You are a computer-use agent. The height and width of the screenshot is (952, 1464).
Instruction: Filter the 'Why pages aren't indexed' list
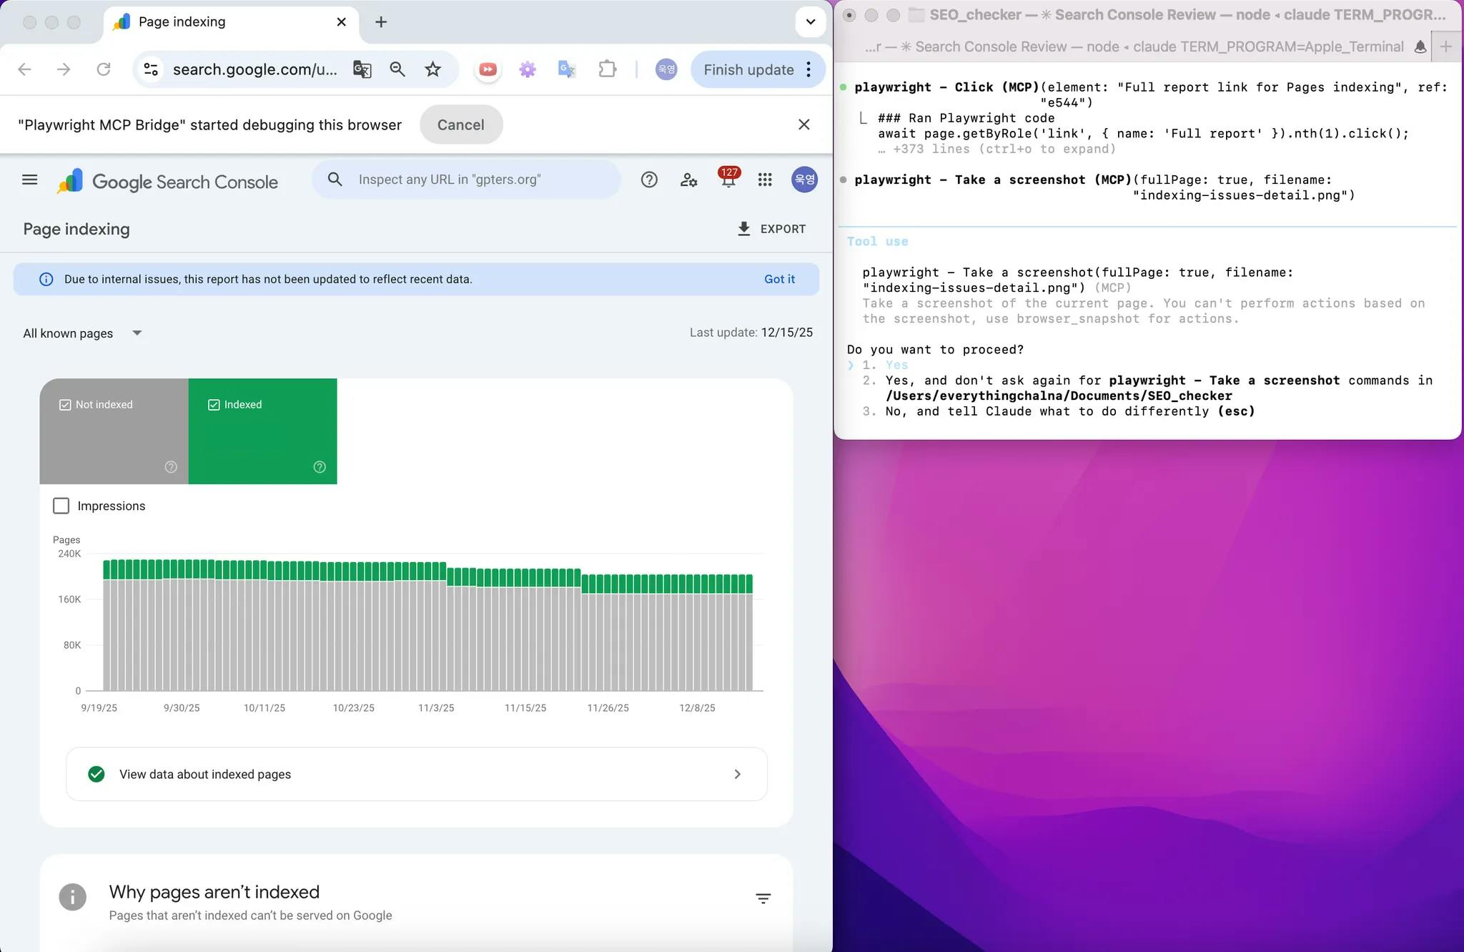coord(763,898)
